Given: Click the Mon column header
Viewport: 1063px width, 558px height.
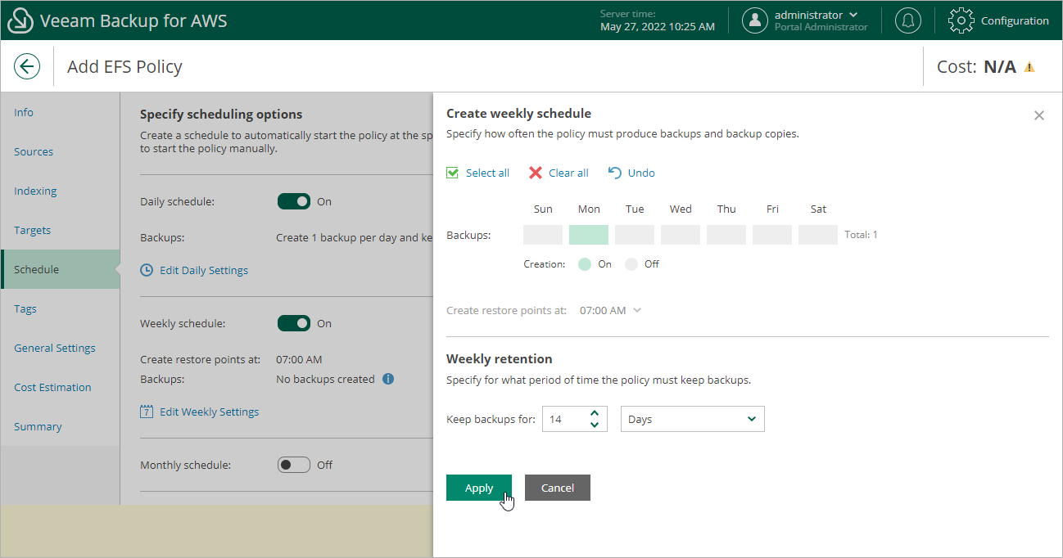Looking at the screenshot, I should click(589, 209).
